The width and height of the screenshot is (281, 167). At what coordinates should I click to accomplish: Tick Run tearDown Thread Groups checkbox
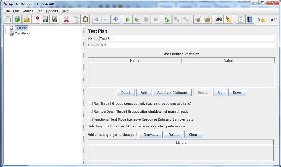tap(91, 112)
